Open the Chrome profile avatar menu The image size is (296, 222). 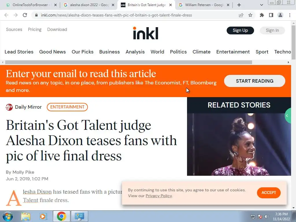click(280, 15)
